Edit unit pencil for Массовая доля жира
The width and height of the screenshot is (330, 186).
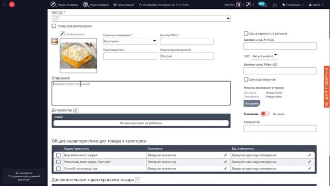pos(309,162)
